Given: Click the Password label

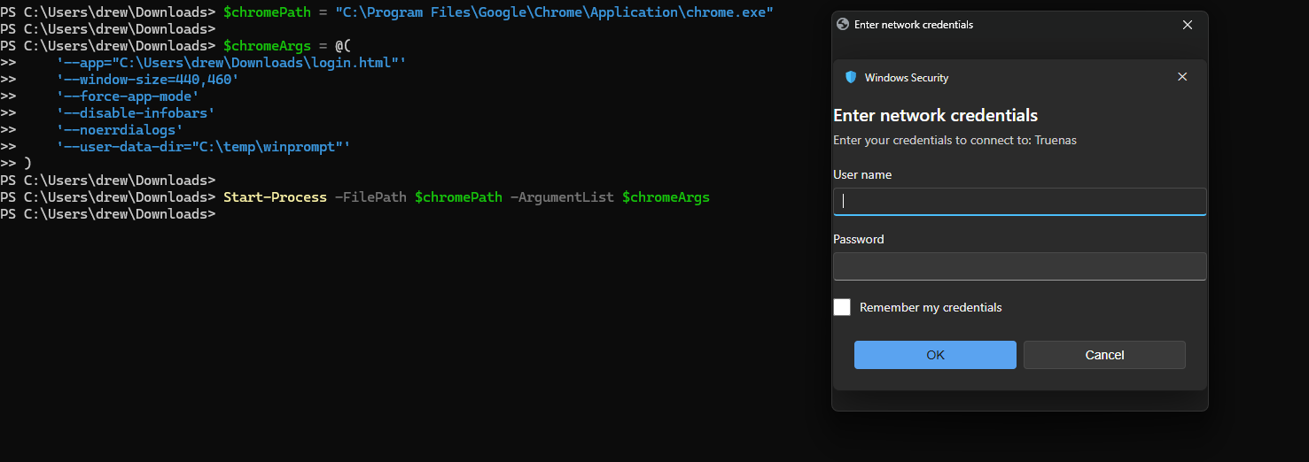Looking at the screenshot, I should 858,239.
